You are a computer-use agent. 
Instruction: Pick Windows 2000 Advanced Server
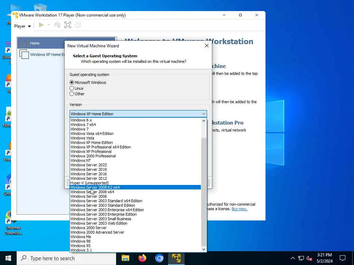(135, 232)
